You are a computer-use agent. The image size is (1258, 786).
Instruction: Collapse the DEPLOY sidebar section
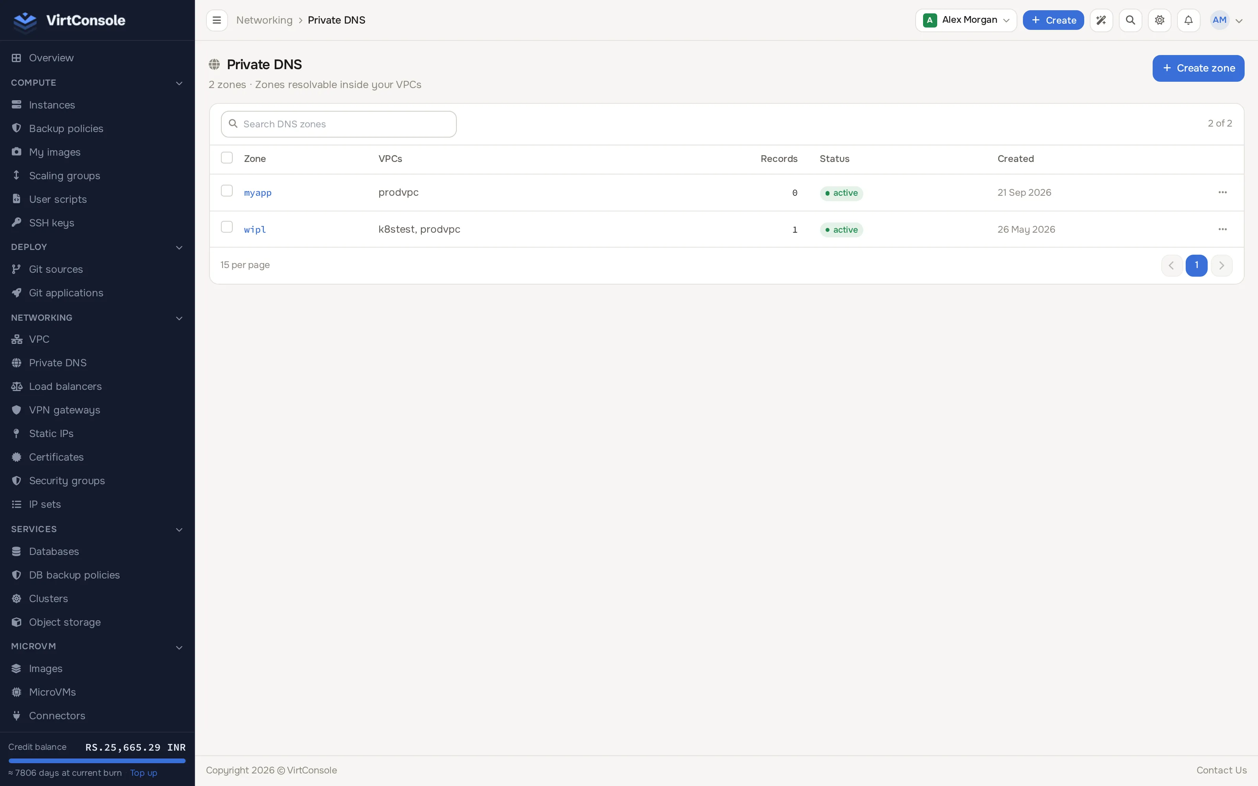(x=179, y=248)
